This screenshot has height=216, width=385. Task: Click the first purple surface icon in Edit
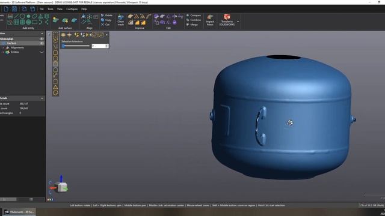pos(156,16)
